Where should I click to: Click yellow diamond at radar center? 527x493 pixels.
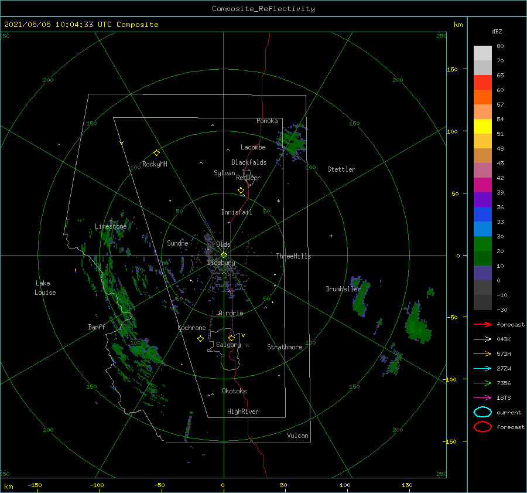click(224, 255)
